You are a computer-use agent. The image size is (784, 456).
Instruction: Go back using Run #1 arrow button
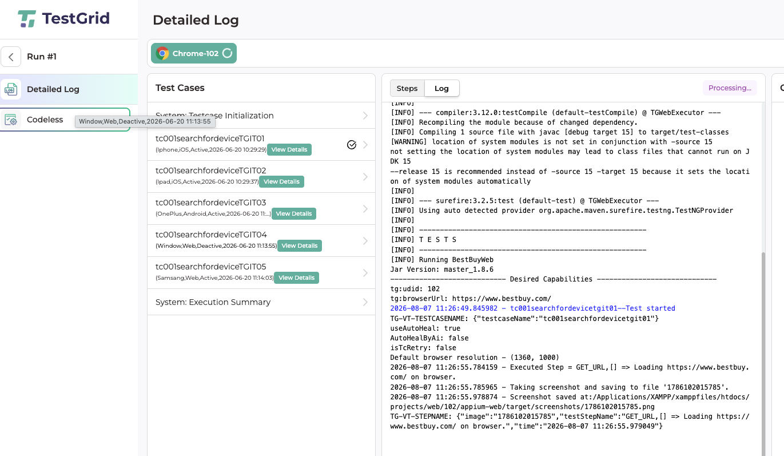11,57
